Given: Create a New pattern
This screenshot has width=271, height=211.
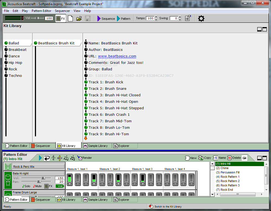Looking at the screenshot, I should tap(191, 158).
